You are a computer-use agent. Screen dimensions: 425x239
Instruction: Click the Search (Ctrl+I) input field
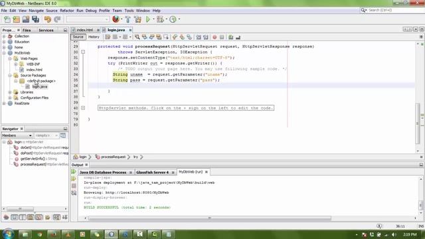pyautogui.click(x=394, y=11)
